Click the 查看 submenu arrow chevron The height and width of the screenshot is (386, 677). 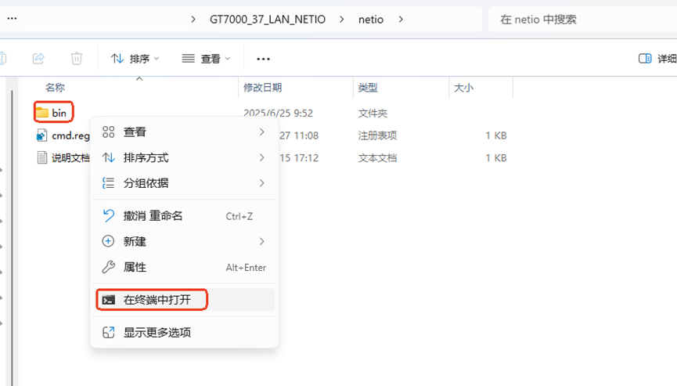261,132
